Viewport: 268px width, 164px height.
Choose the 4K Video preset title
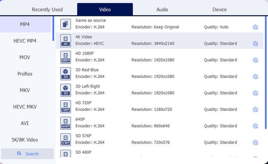84,37
